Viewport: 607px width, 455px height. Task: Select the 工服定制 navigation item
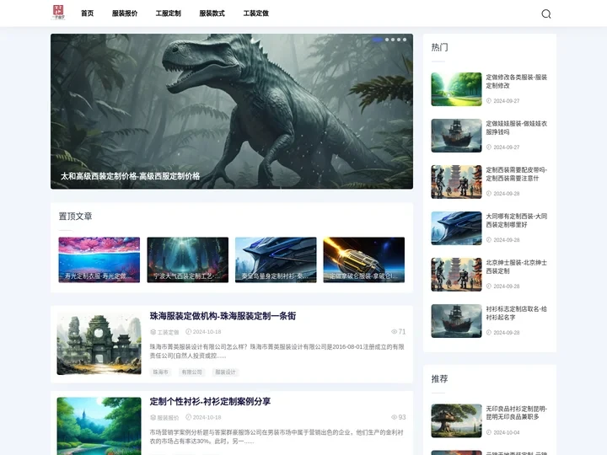[x=168, y=13]
